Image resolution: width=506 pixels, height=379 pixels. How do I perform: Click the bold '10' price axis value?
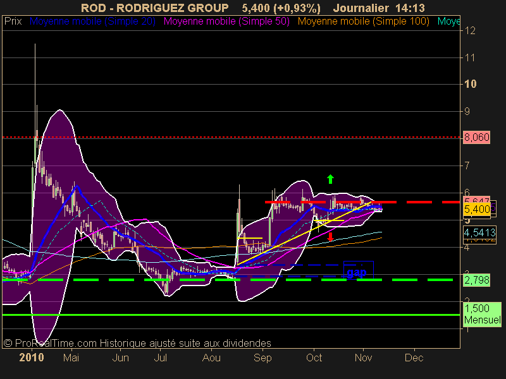[471, 85]
